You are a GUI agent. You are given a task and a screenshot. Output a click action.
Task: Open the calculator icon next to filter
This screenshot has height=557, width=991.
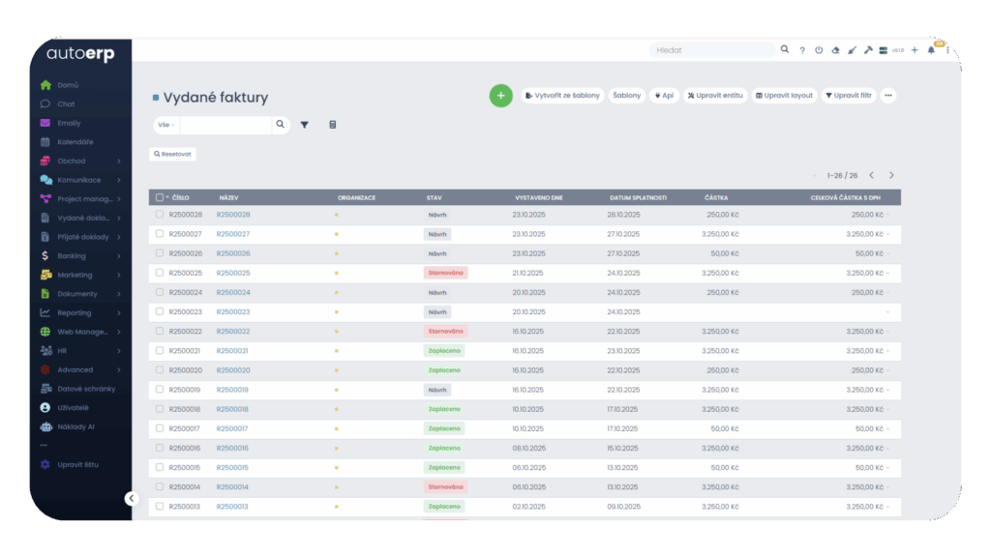coord(333,125)
